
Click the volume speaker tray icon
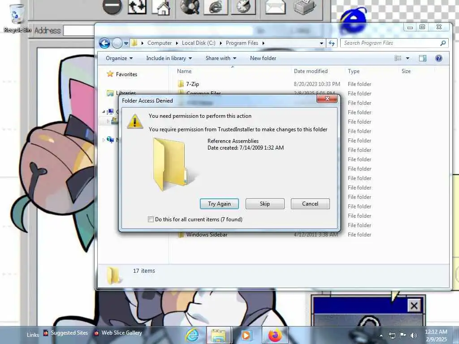click(x=413, y=335)
